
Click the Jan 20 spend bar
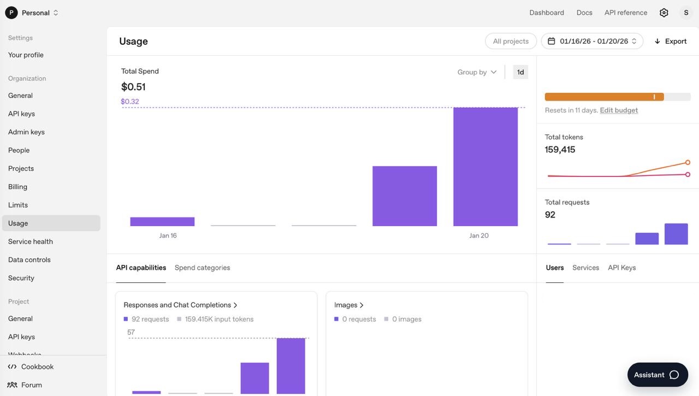coord(485,167)
